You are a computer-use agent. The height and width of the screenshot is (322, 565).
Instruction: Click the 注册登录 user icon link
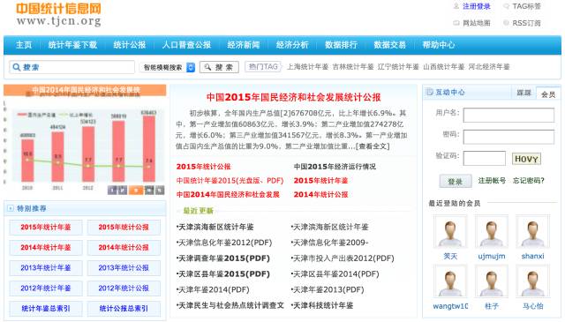pos(456,6)
